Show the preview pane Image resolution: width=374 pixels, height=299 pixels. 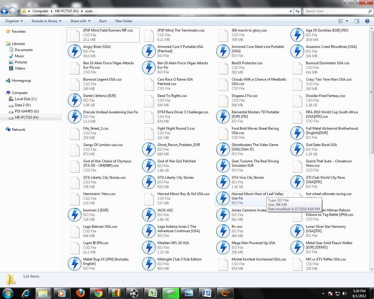pos(357,21)
